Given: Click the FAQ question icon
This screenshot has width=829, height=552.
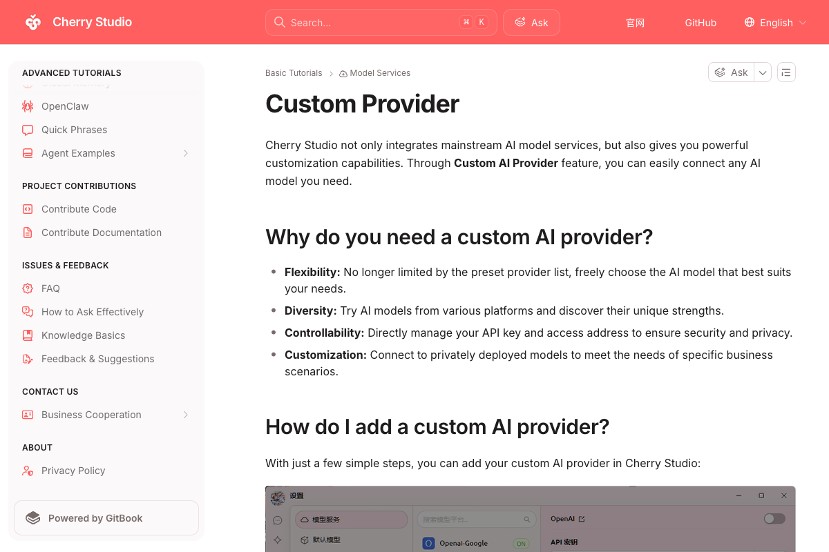Looking at the screenshot, I should tap(28, 288).
